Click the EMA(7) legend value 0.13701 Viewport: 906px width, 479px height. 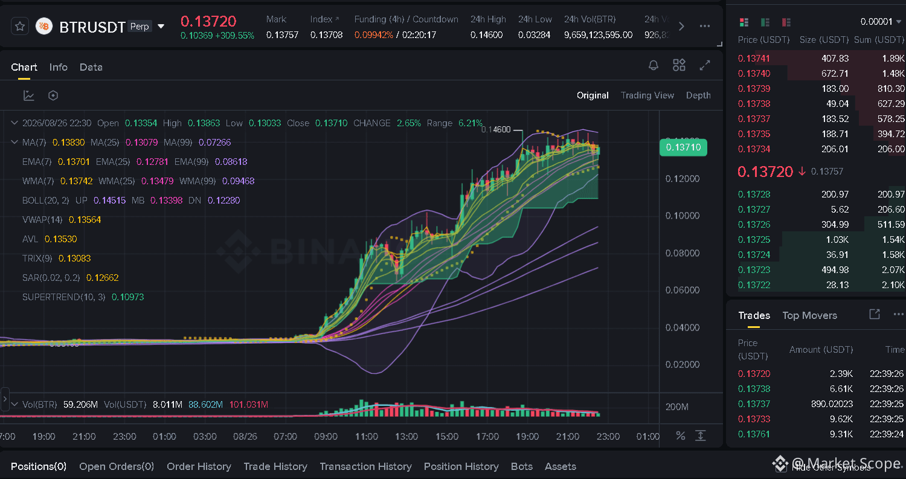[x=74, y=162]
